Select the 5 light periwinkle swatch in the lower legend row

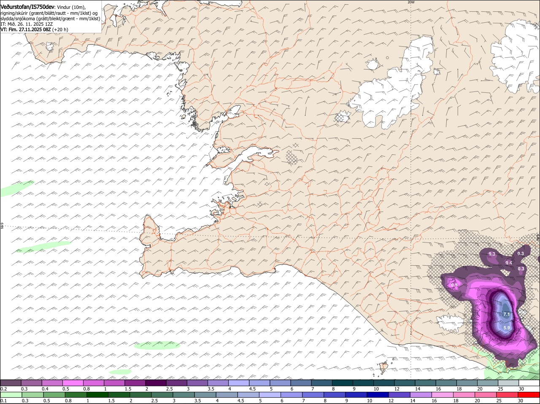pyautogui.click(x=270, y=395)
